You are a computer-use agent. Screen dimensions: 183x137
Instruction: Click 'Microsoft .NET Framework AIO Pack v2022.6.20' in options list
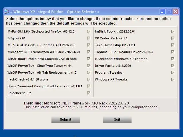(44, 52)
